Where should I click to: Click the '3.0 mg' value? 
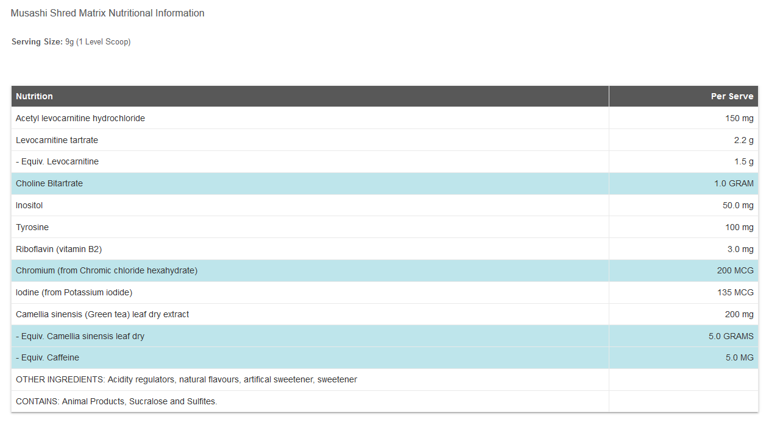pyautogui.click(x=740, y=249)
